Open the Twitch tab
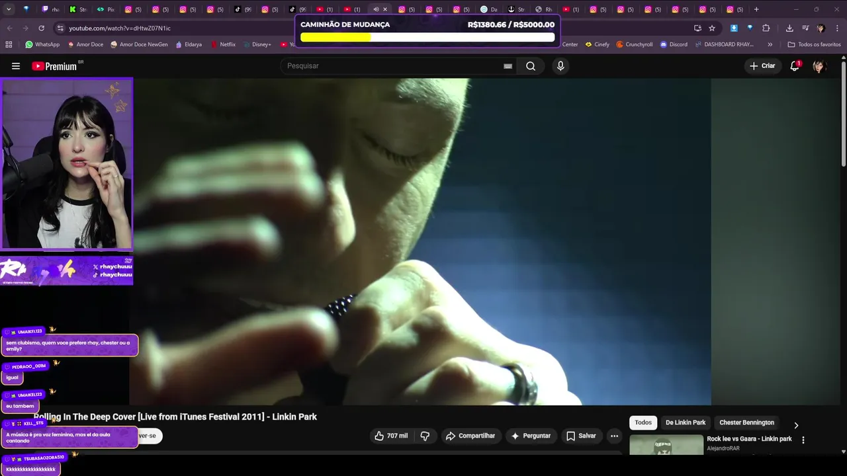 pyautogui.click(x=50, y=9)
